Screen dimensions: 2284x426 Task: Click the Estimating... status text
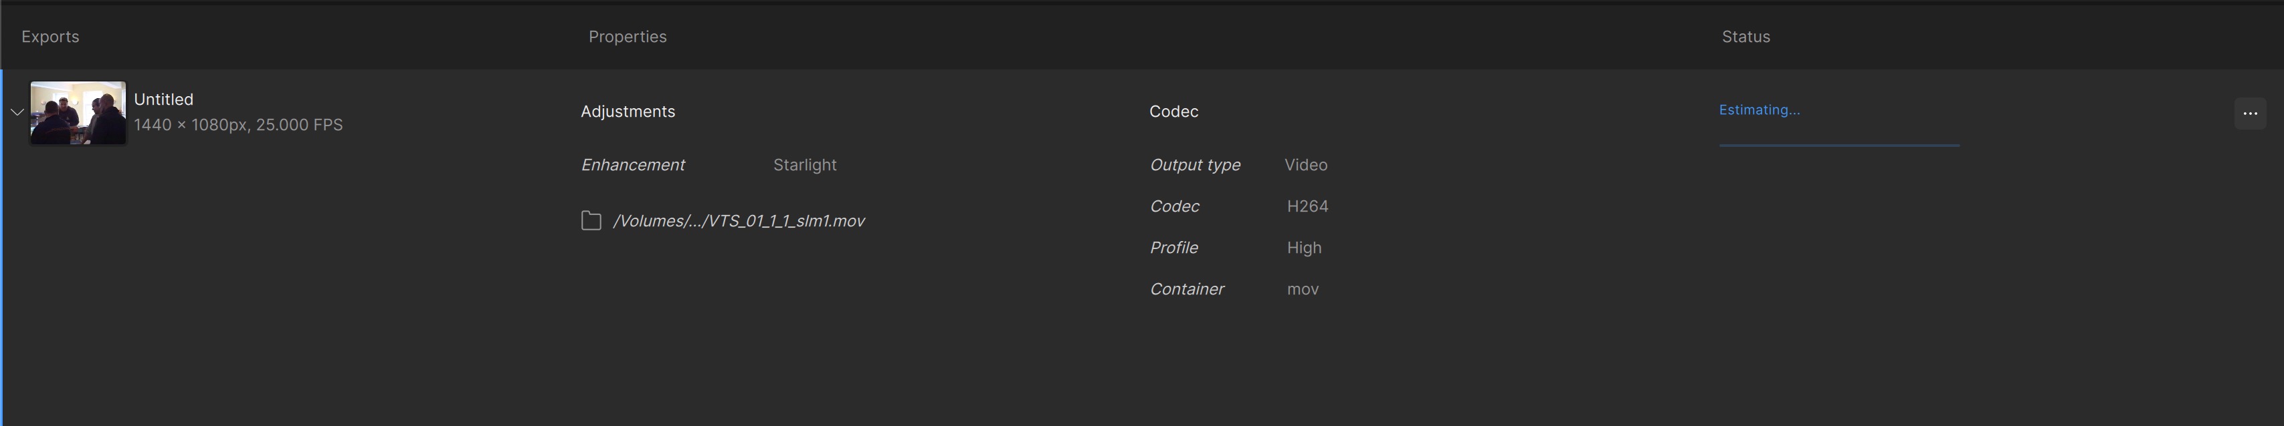1758,110
